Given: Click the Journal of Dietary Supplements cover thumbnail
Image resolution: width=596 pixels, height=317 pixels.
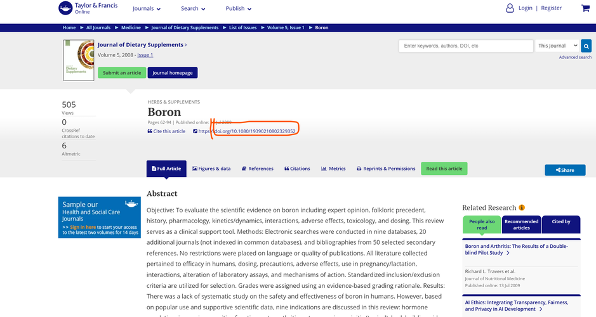Looking at the screenshot, I should tap(79, 60).
